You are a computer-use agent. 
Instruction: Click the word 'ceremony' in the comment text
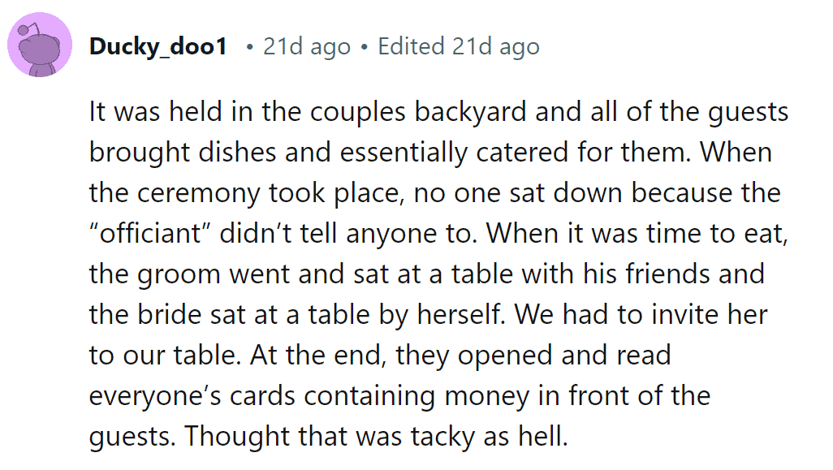pos(198,193)
